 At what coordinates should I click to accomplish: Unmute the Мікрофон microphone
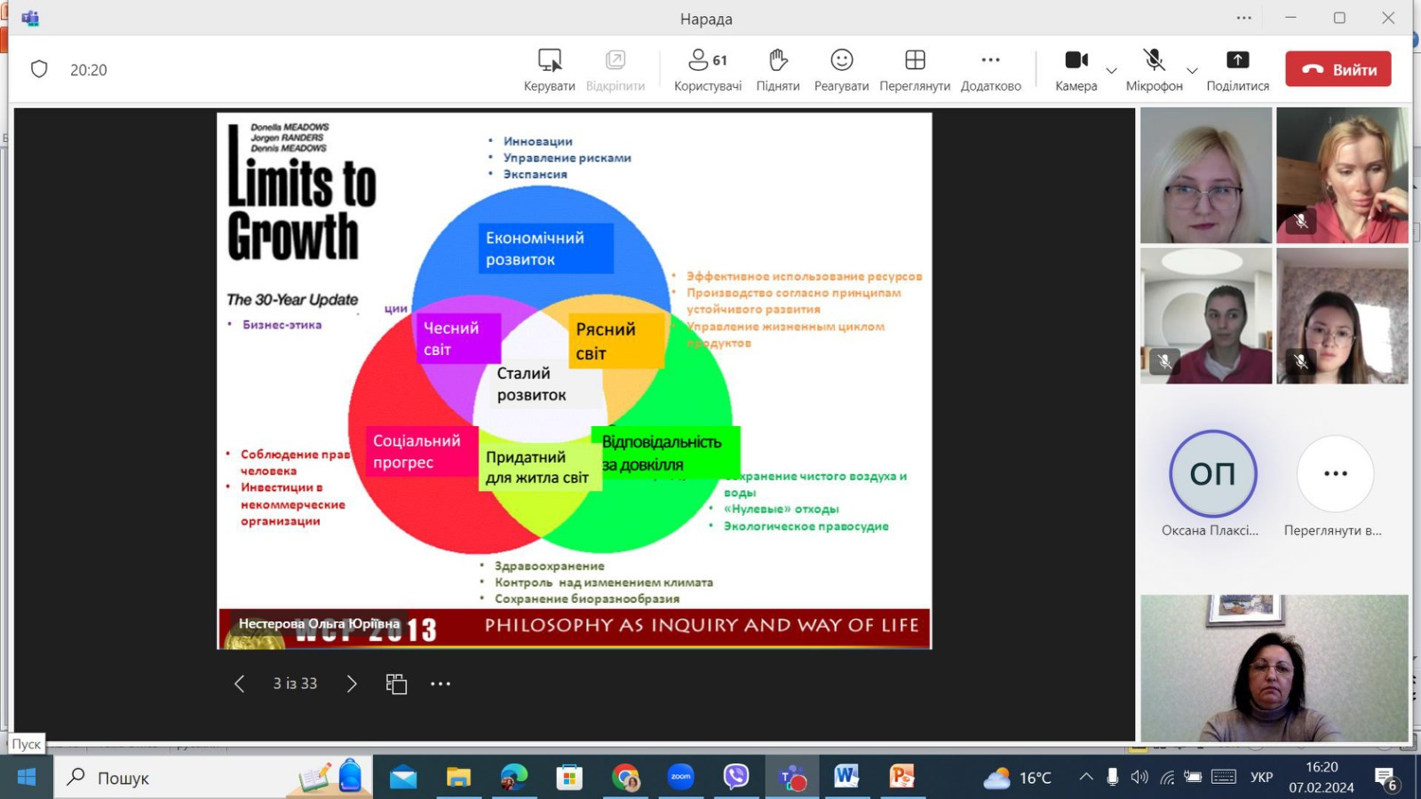1154,69
